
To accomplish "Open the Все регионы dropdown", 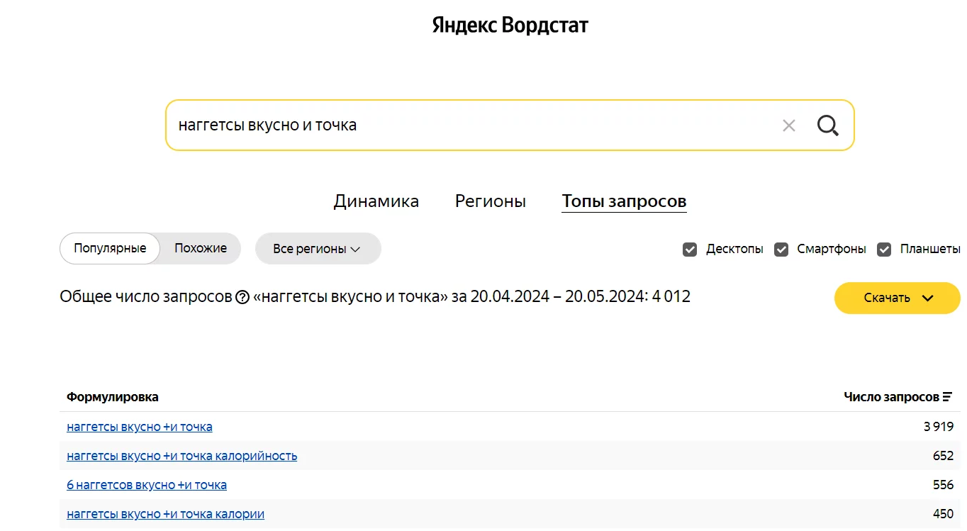I will (x=318, y=249).
